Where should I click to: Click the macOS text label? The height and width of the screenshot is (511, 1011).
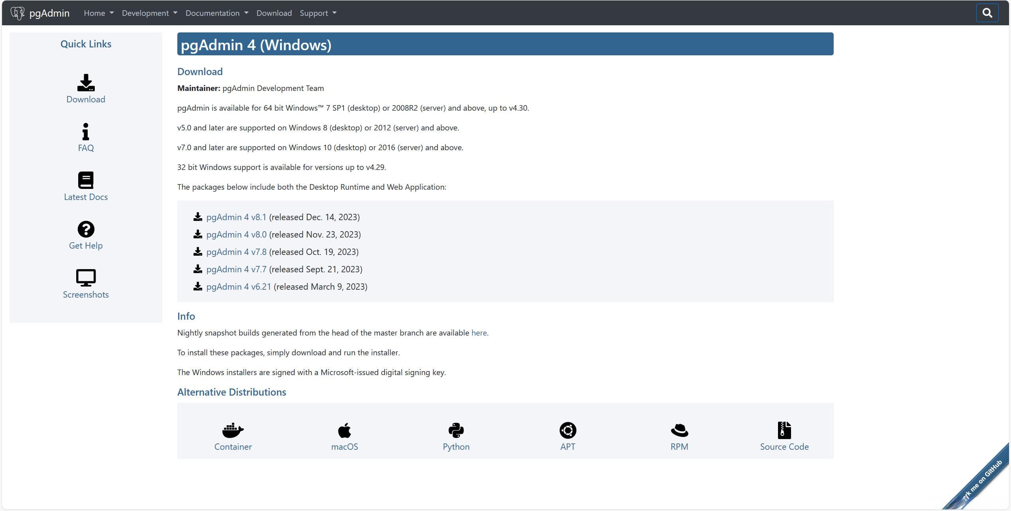[344, 447]
